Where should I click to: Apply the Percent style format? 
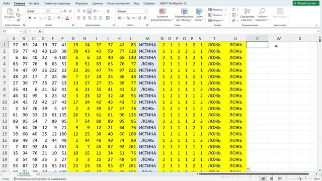pos(128,18)
